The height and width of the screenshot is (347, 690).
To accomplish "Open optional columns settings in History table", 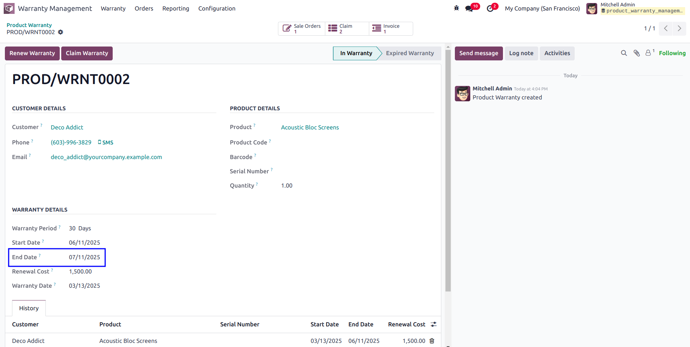I will click(434, 324).
